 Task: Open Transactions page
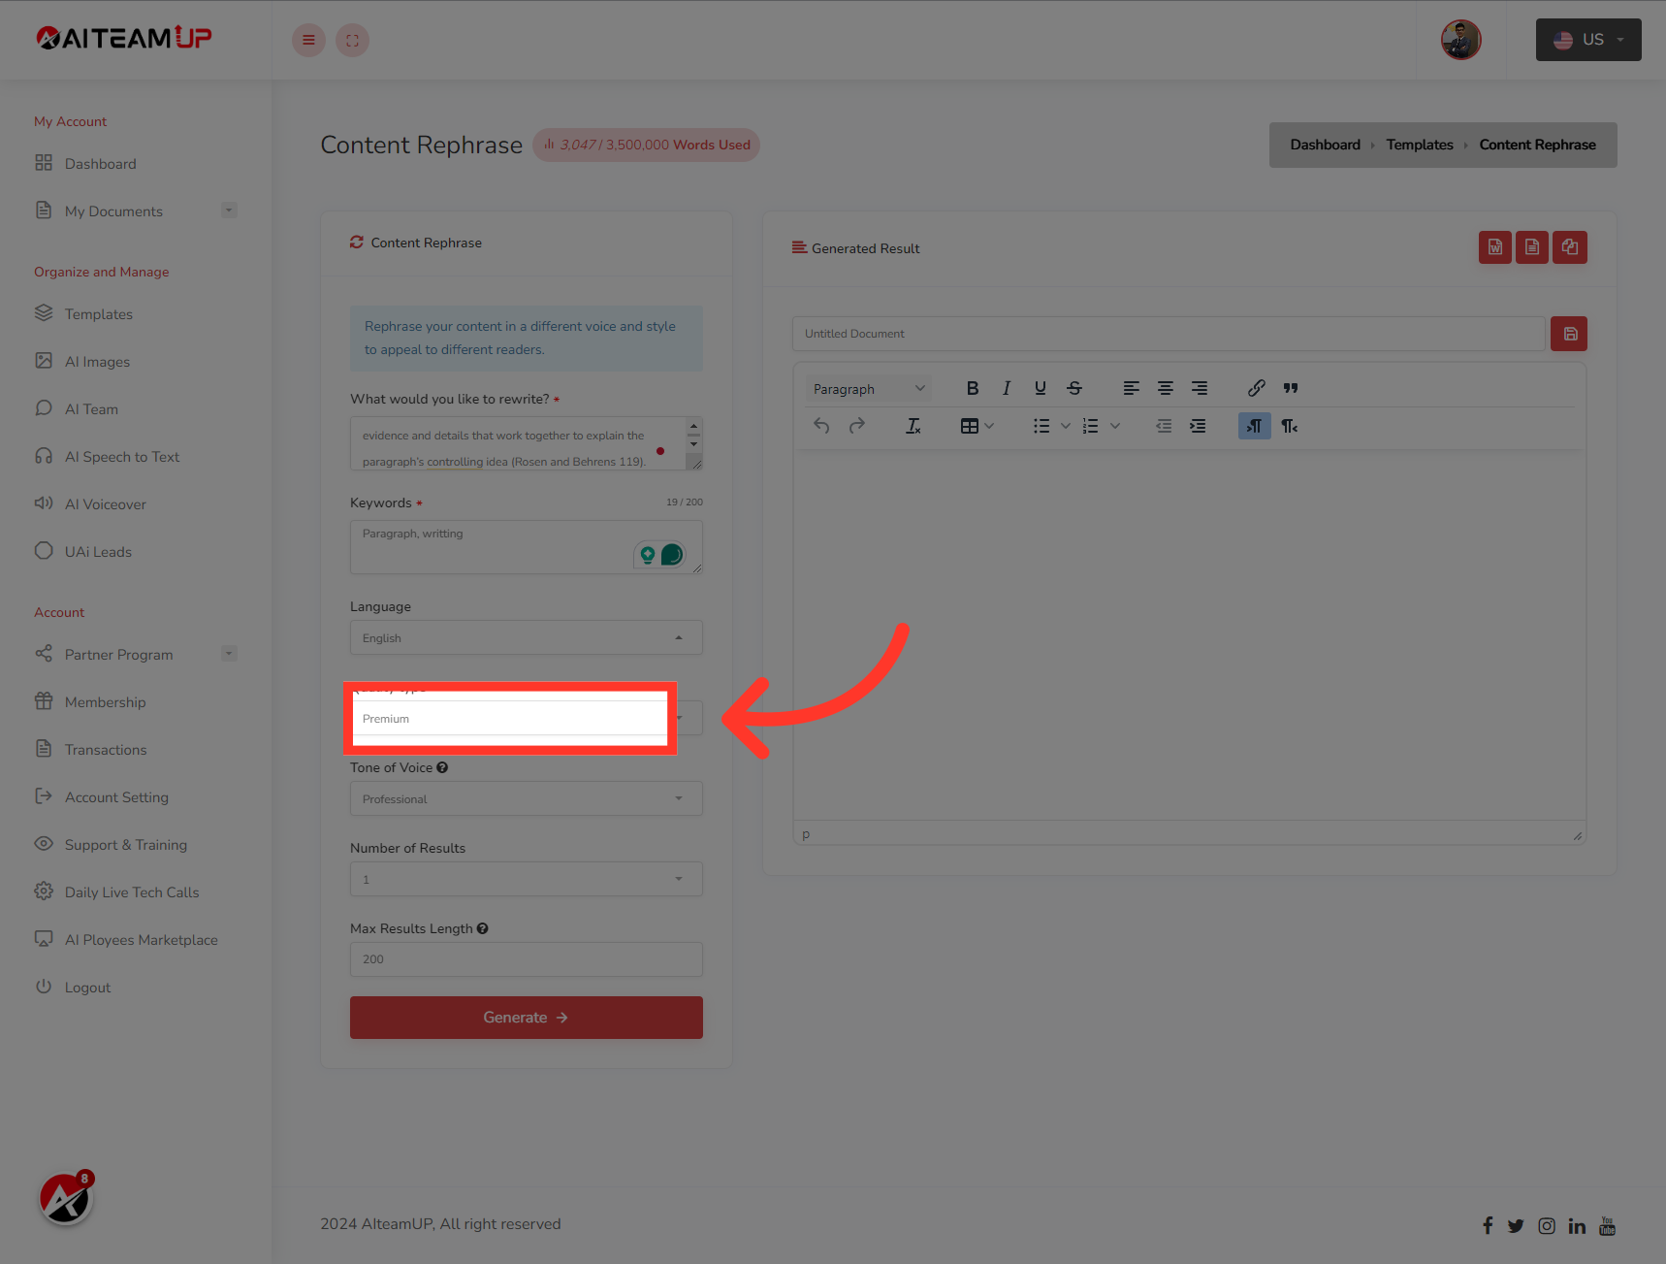point(106,750)
